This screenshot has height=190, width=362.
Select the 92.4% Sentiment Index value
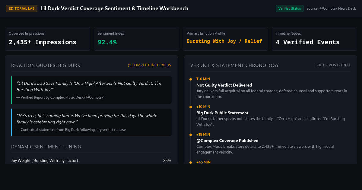[x=107, y=42]
